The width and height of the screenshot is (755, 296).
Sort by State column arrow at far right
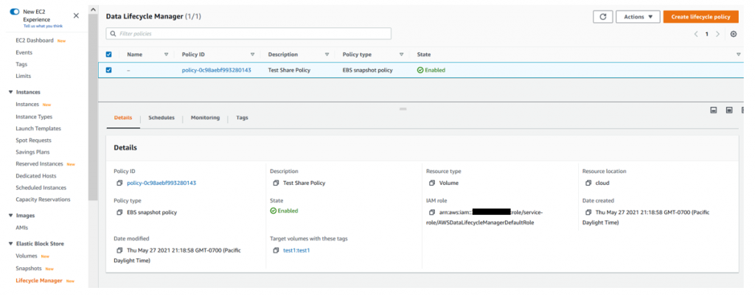click(739, 54)
